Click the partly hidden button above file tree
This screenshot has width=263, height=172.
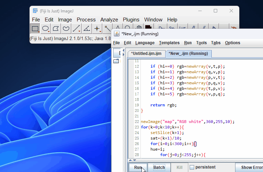click(x=117, y=53)
